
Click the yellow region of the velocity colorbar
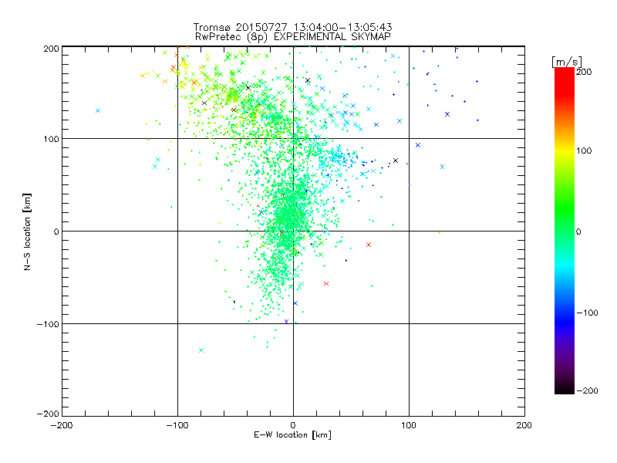point(565,151)
